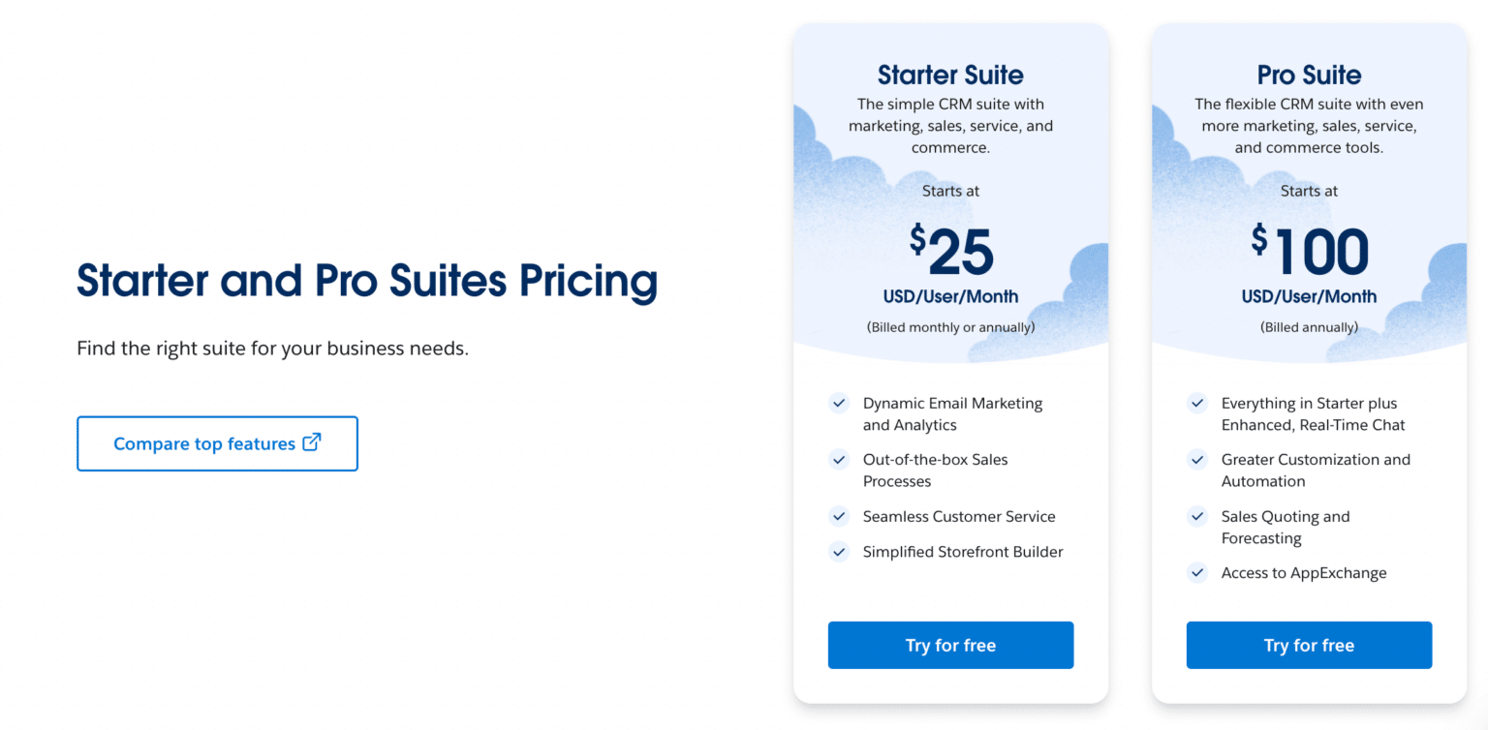Click the Simplified Storefront Builder feature text
The width and height of the screenshot is (1488, 730).
[962, 552]
